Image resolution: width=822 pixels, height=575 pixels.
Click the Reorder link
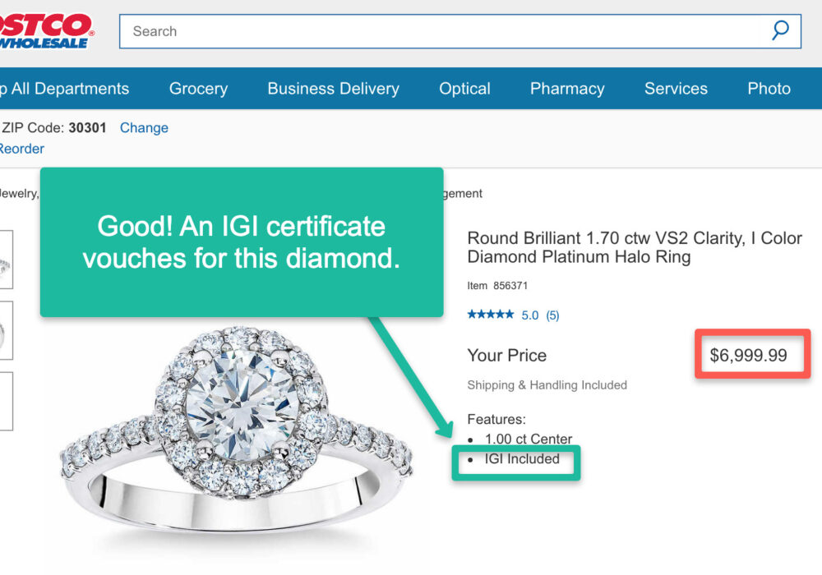pos(21,149)
